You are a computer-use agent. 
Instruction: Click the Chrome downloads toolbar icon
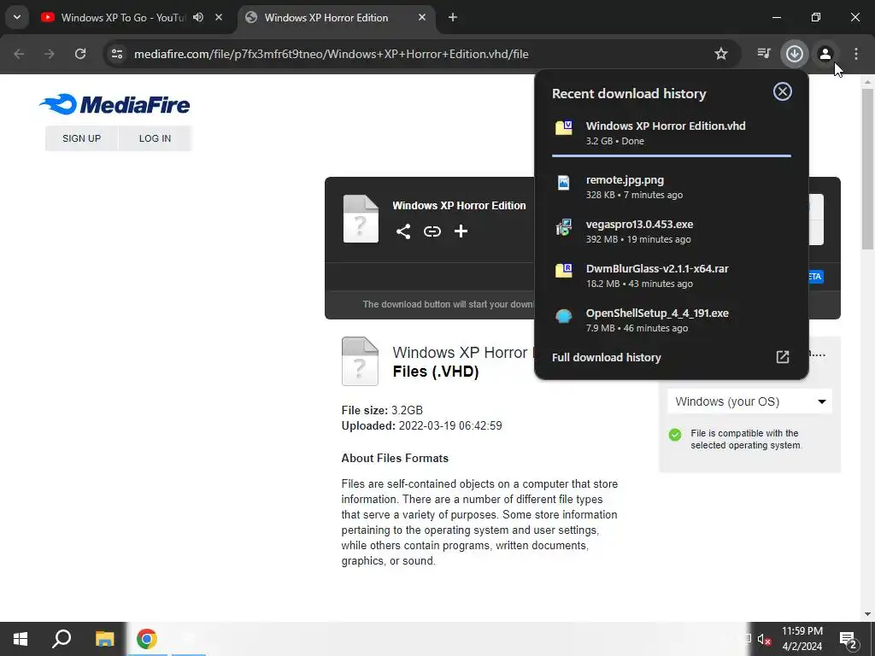pyautogui.click(x=794, y=54)
